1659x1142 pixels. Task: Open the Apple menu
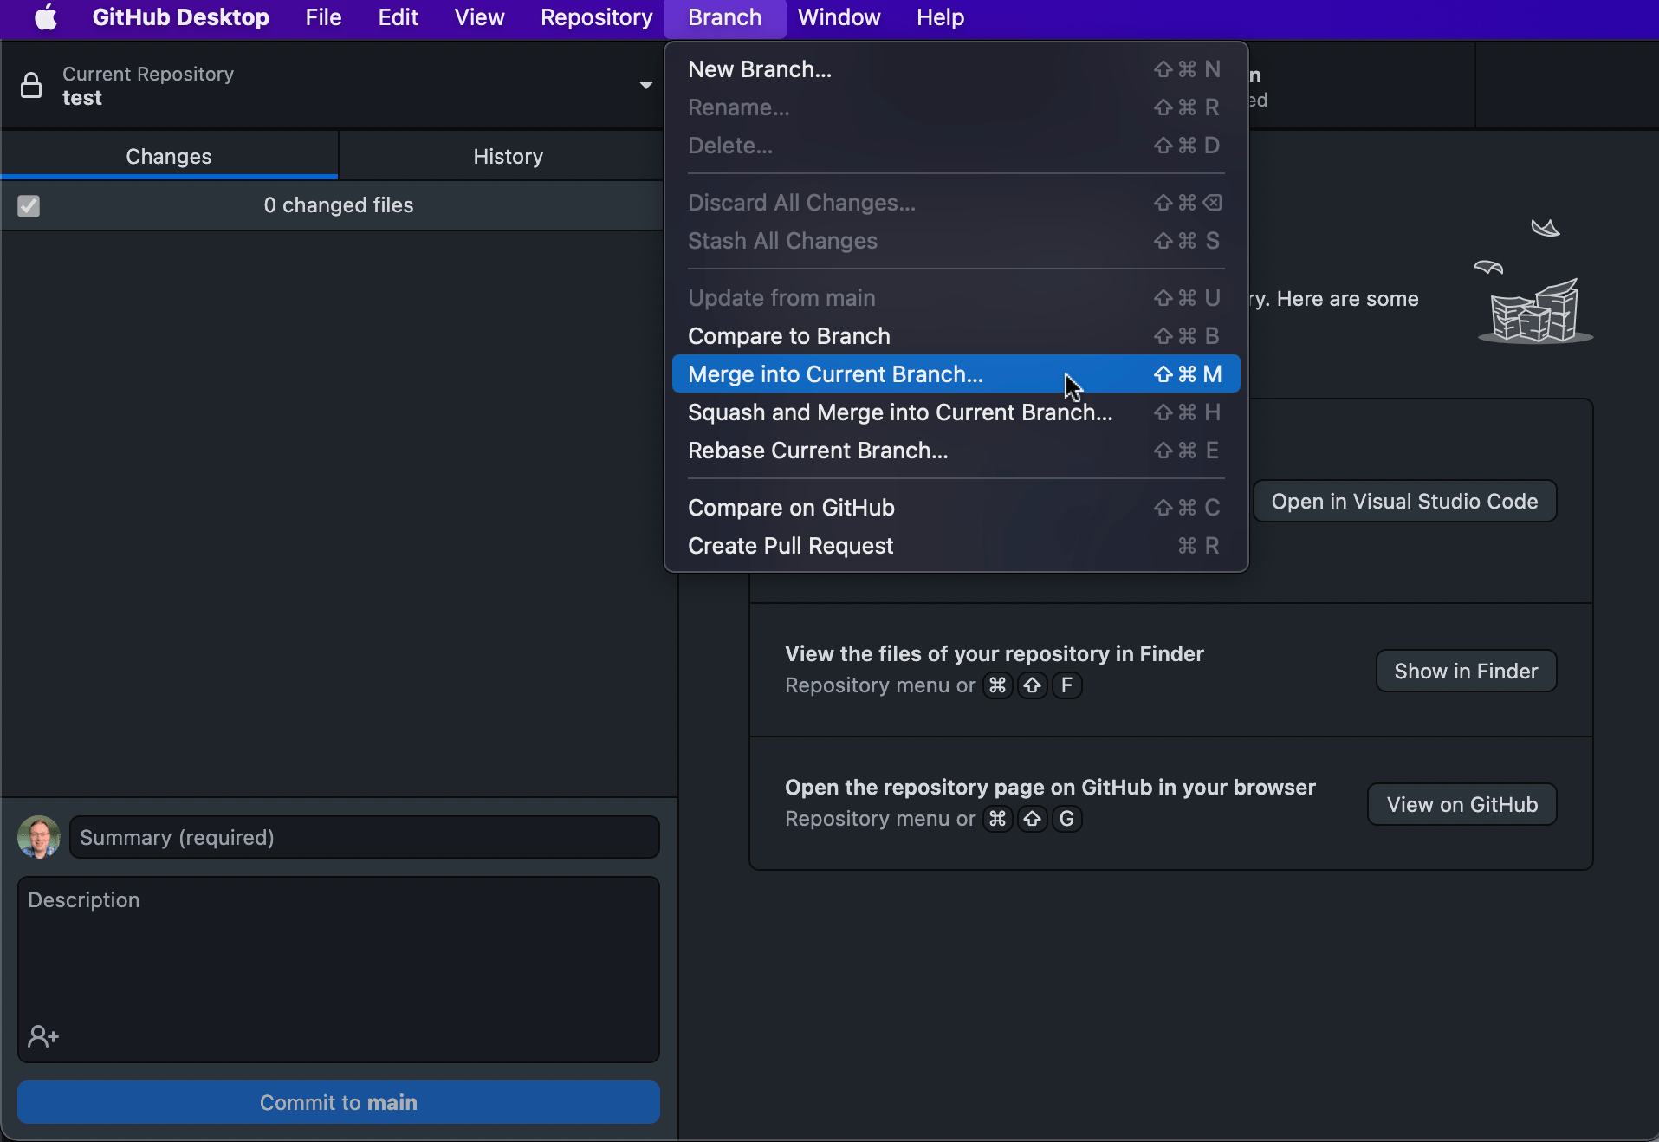click(x=44, y=17)
